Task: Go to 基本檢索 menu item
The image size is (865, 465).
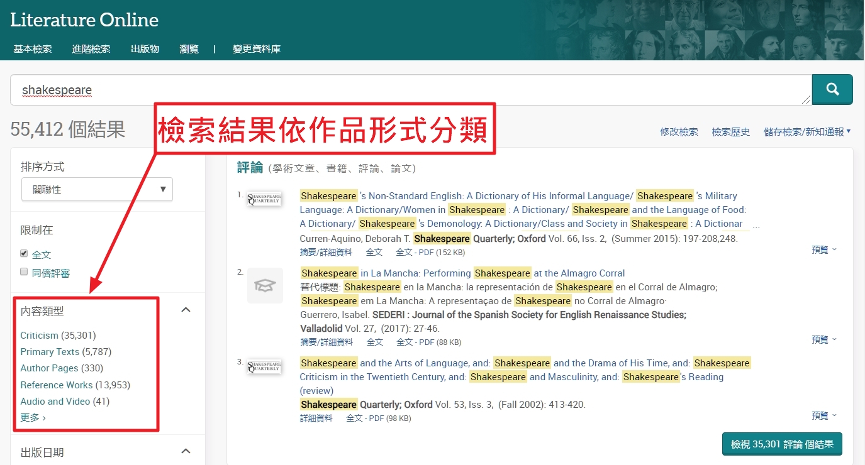Action: pyautogui.click(x=33, y=49)
